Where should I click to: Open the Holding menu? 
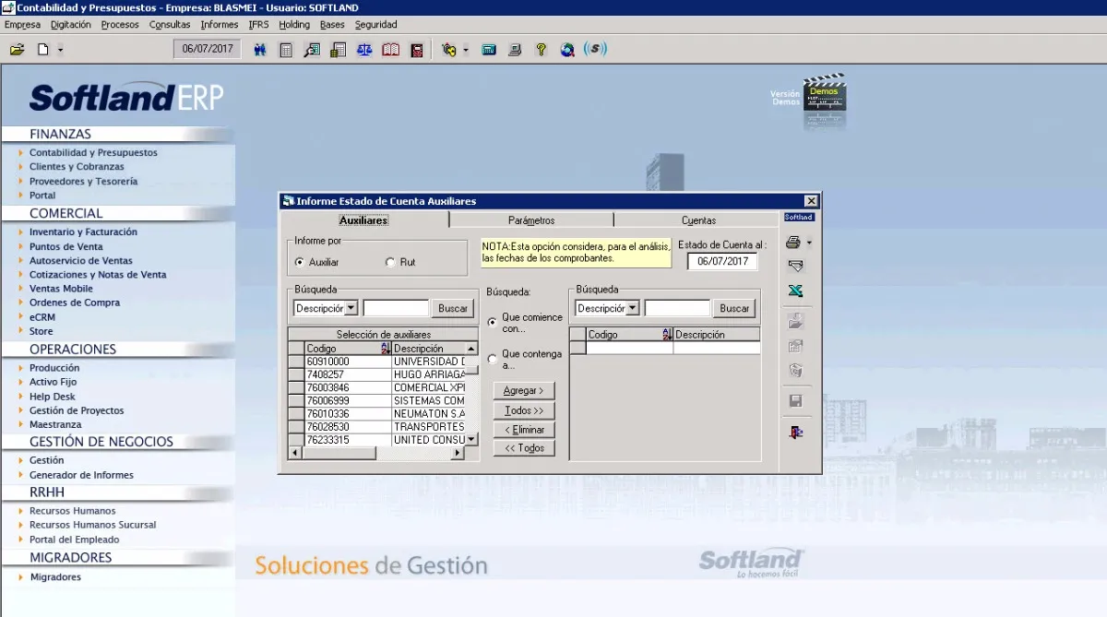coord(294,25)
